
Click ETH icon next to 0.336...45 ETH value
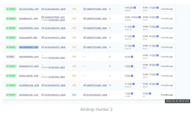pyautogui.click(x=140, y=17)
